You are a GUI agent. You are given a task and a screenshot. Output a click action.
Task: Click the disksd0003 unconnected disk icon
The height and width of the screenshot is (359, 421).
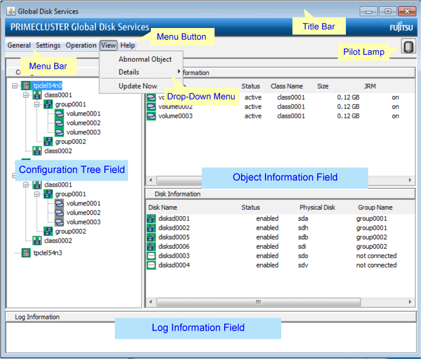151,256
